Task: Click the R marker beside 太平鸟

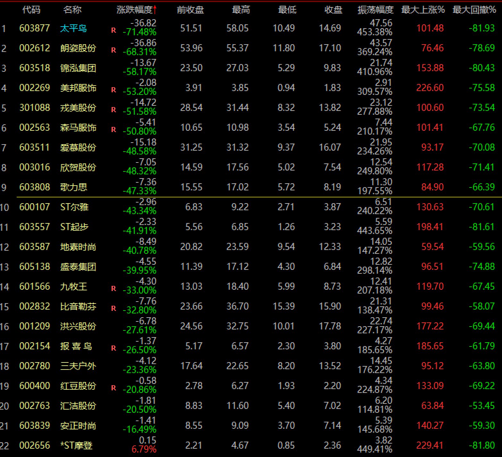Action: click(113, 30)
